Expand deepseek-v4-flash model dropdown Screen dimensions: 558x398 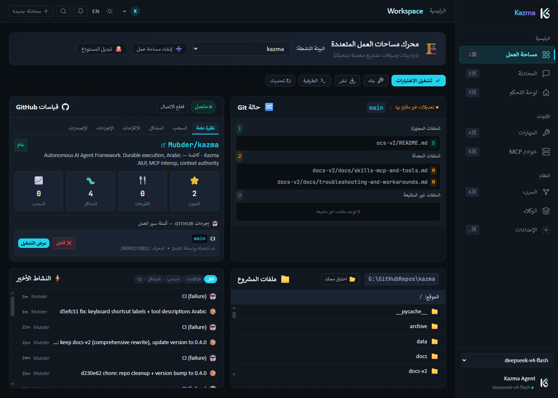pyautogui.click(x=507, y=360)
